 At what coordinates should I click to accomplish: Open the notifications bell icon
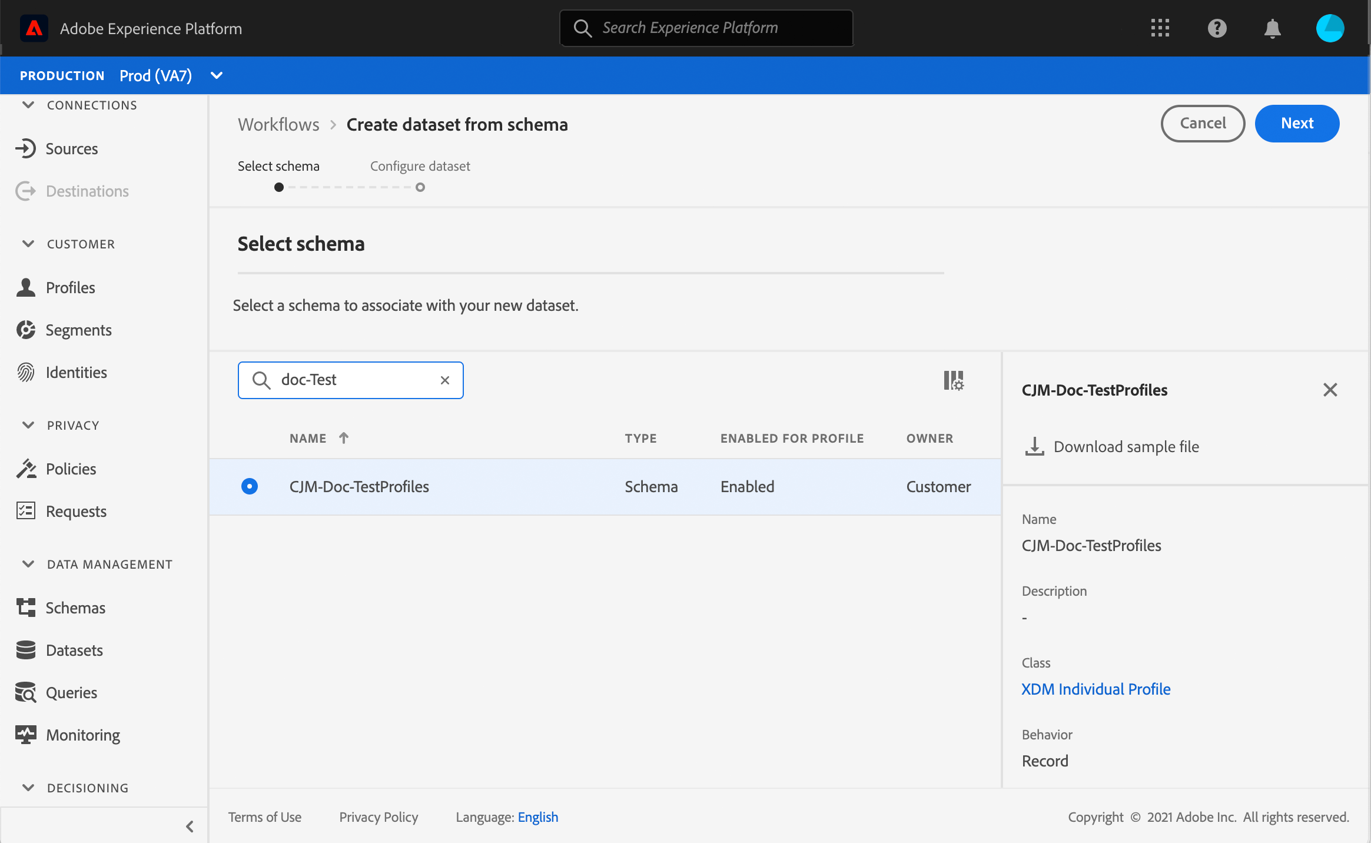(x=1272, y=28)
